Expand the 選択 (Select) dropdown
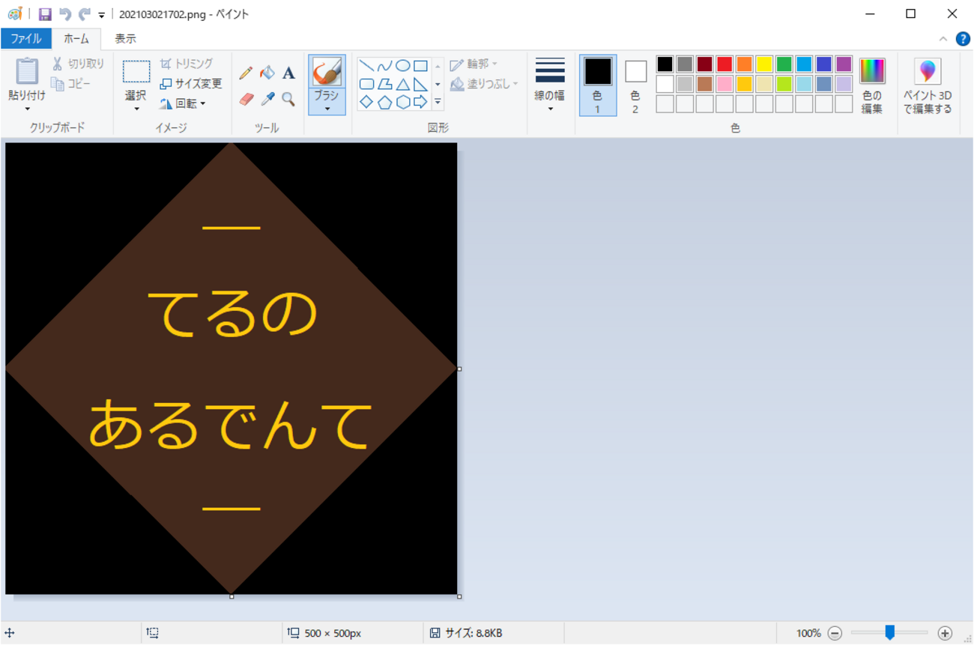The height and width of the screenshot is (645, 974). (x=136, y=109)
